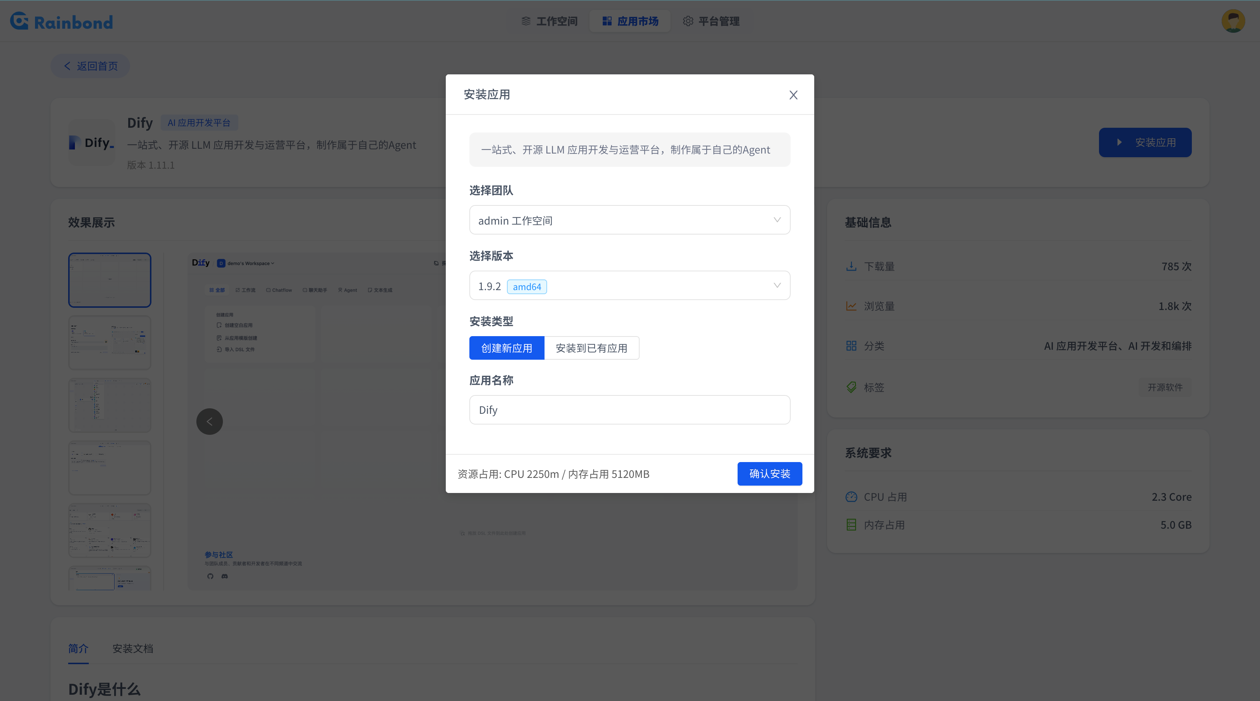Viewport: 1260px width, 701px height.
Task: Click the 785 次 download count
Action: tap(1176, 267)
